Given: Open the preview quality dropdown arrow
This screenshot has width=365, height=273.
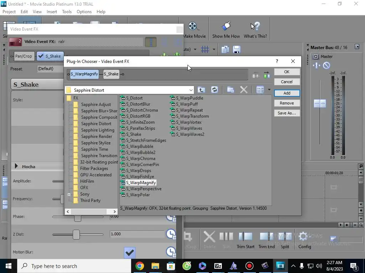Looking at the screenshot, I should (195, 49).
